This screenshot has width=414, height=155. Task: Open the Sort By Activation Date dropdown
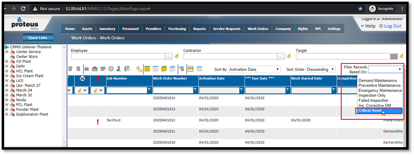(x=254, y=70)
